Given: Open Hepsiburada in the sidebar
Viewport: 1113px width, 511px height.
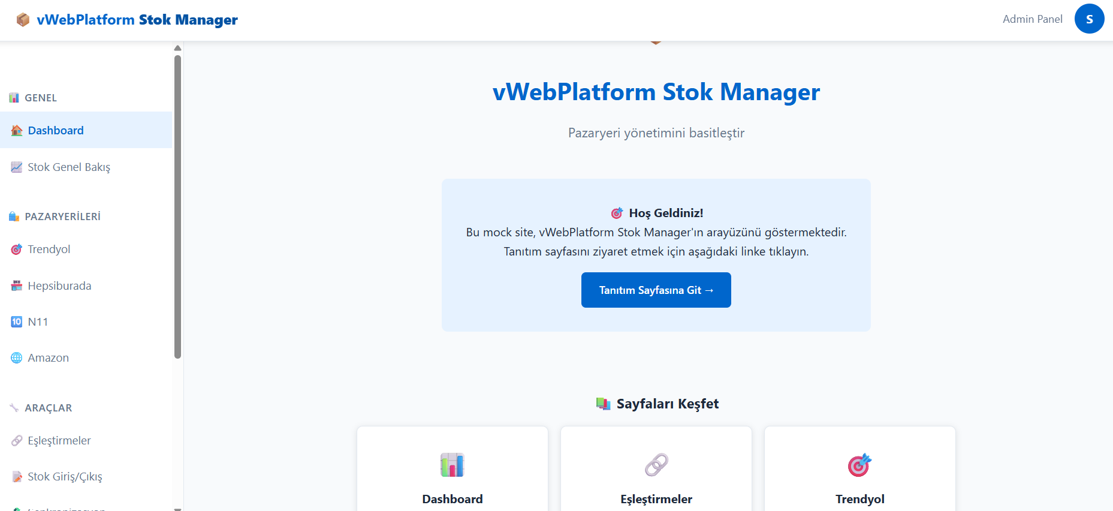Looking at the screenshot, I should click(x=86, y=285).
